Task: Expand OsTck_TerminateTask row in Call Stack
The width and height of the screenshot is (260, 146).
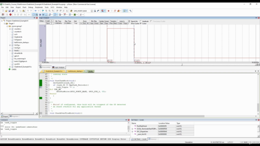Action: (132, 129)
